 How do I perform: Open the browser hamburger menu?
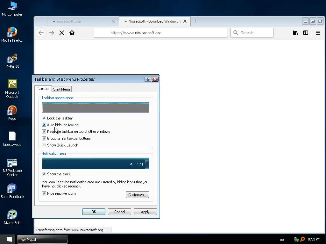tap(318, 33)
